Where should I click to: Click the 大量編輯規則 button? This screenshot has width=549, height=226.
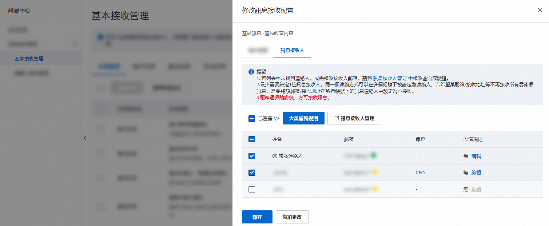click(x=303, y=118)
